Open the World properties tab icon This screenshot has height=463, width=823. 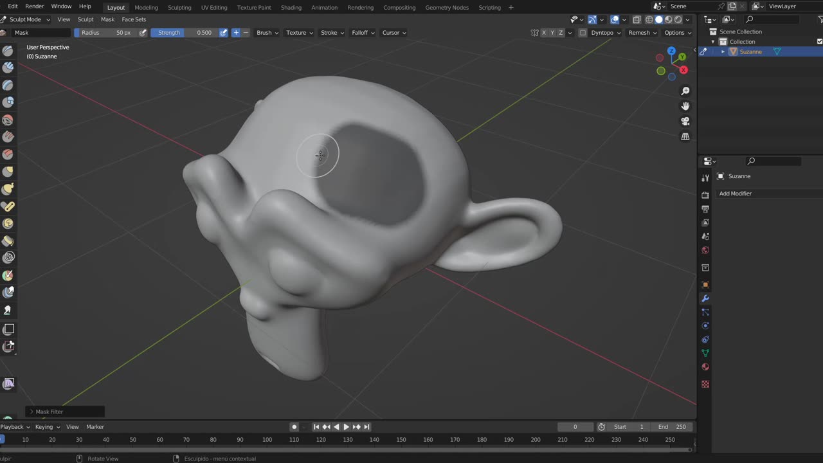[705, 250]
